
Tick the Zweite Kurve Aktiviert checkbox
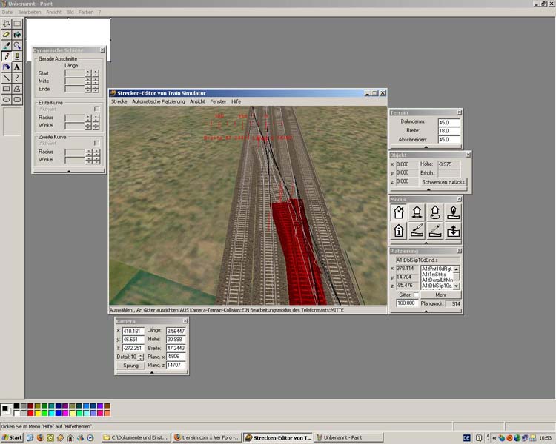pos(96,143)
